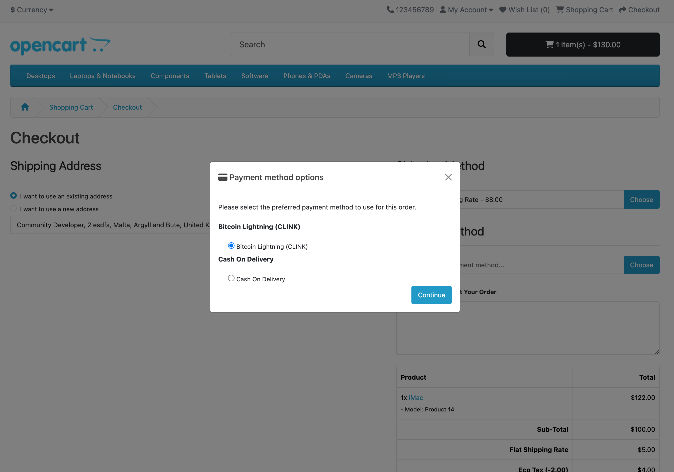Open the Software menu
This screenshot has height=472, width=674.
[x=255, y=76]
